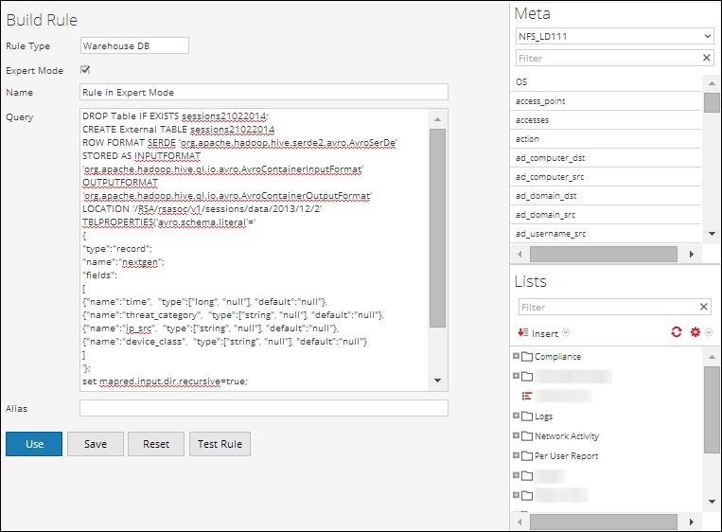Click the Reset button
The height and width of the screenshot is (532, 722).
point(156,444)
